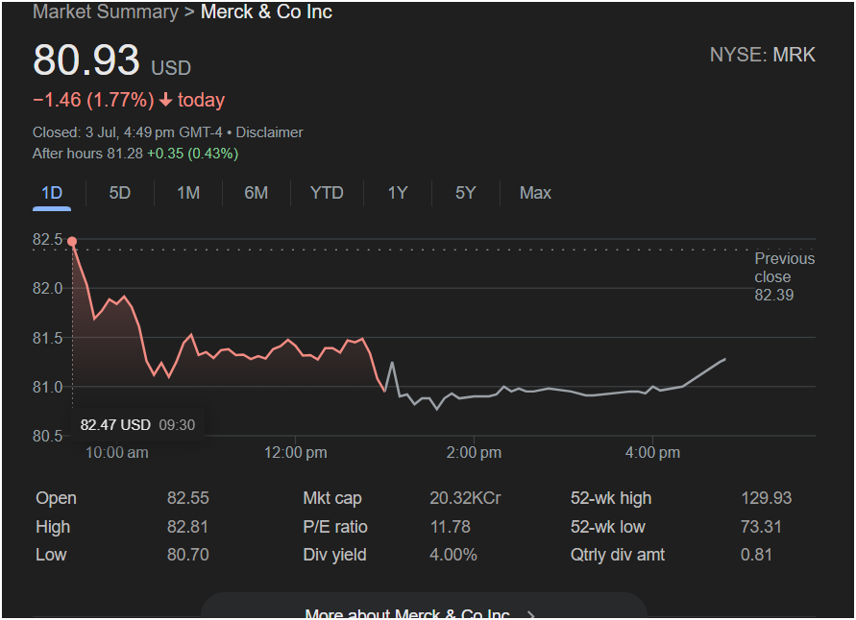The height and width of the screenshot is (620, 856).
Task: Click the Qtrly div amt label
Action: coord(618,555)
